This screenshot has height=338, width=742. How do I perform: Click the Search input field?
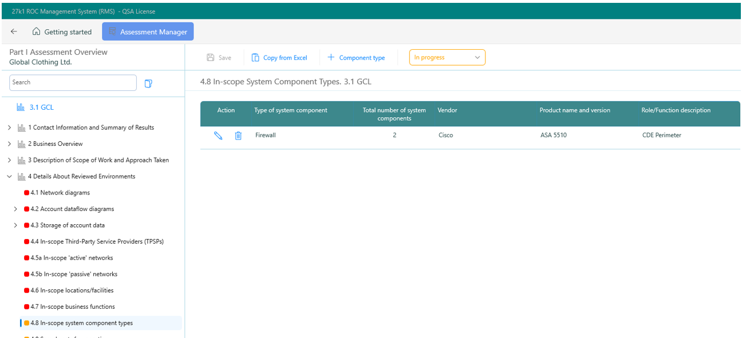click(x=73, y=83)
